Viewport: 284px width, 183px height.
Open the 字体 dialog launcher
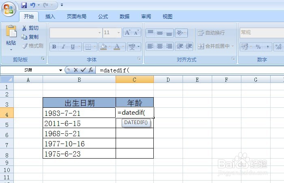click(x=139, y=59)
